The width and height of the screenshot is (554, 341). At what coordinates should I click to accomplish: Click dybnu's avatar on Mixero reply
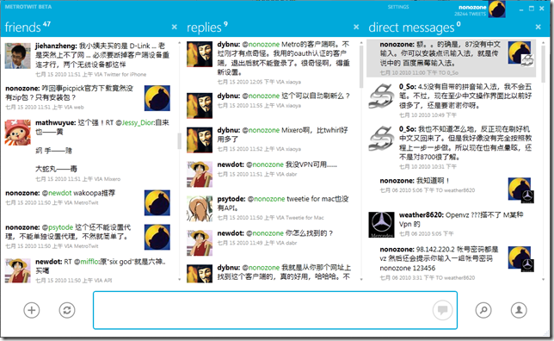[x=200, y=139]
